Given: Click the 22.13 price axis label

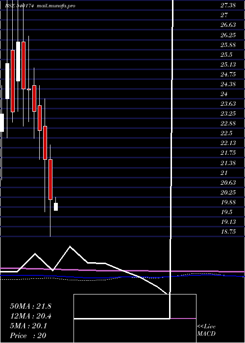Looking at the screenshot, I should coord(228,143).
